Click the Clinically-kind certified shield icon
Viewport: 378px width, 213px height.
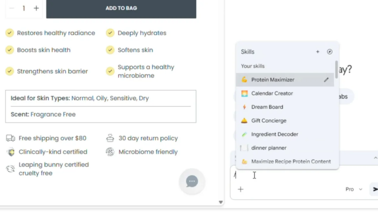(11, 152)
